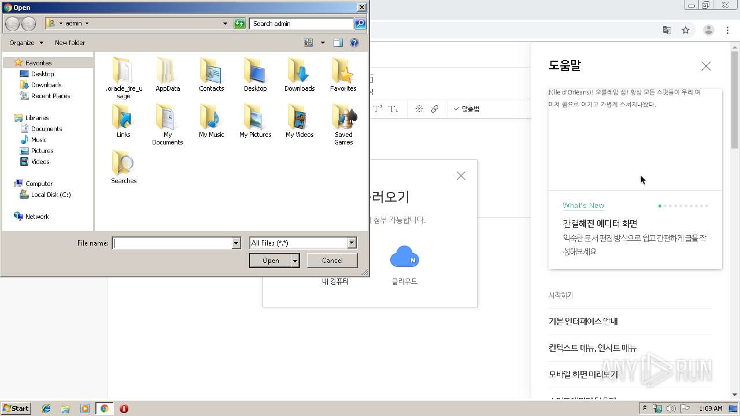Viewport: 740px width, 416px height.
Task: Click the What's New label
Action: (x=583, y=206)
